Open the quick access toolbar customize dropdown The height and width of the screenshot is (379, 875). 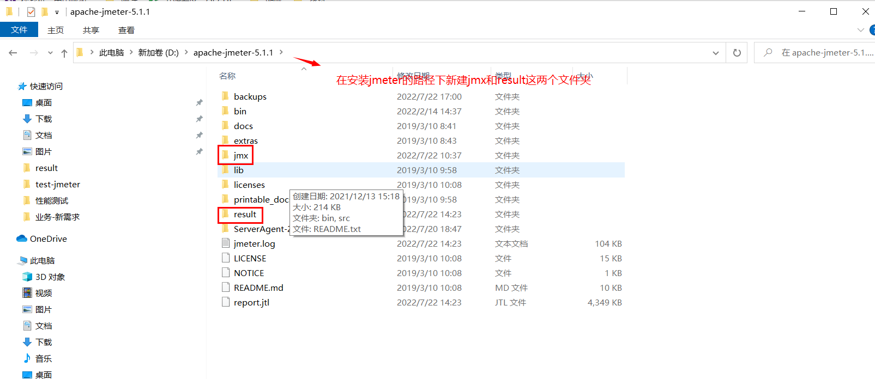[x=57, y=12]
